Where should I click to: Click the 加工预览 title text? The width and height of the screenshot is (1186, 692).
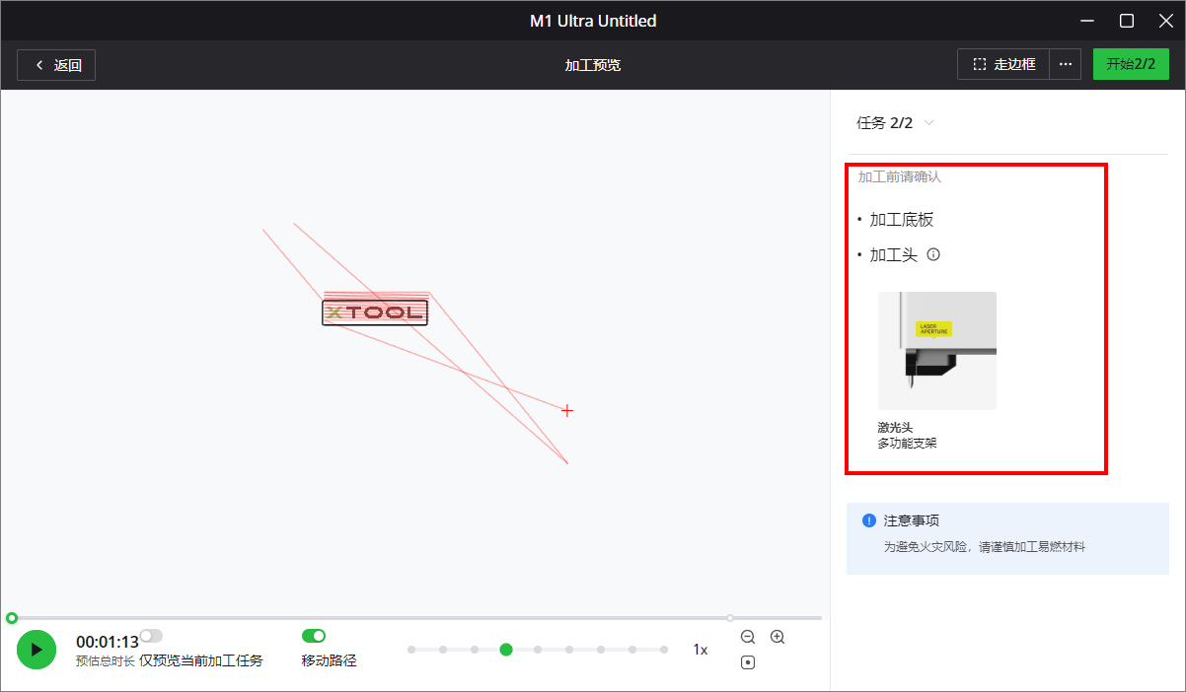click(593, 65)
